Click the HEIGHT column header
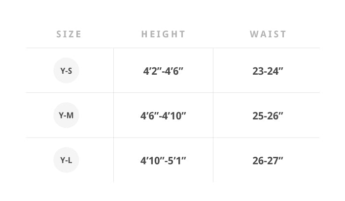 click(x=163, y=34)
